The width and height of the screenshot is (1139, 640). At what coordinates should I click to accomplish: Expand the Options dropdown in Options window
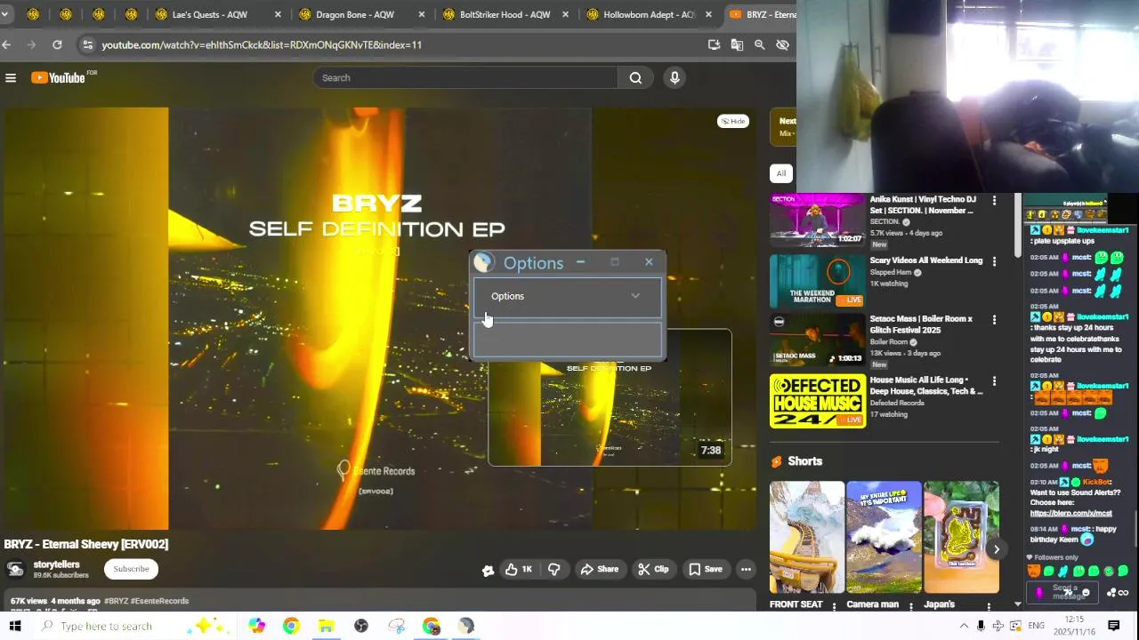(x=568, y=296)
